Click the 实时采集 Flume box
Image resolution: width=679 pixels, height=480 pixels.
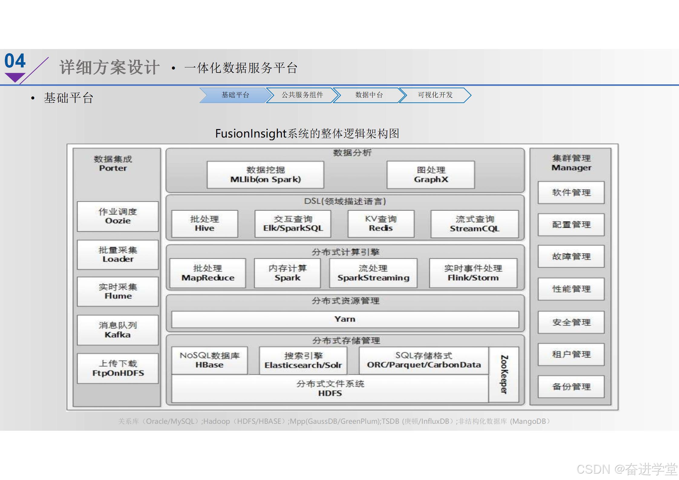pyautogui.click(x=118, y=291)
